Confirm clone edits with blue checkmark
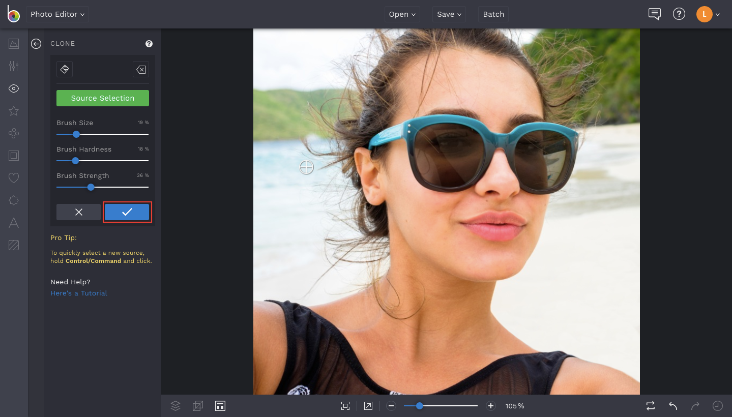This screenshot has width=732, height=417. pos(127,212)
